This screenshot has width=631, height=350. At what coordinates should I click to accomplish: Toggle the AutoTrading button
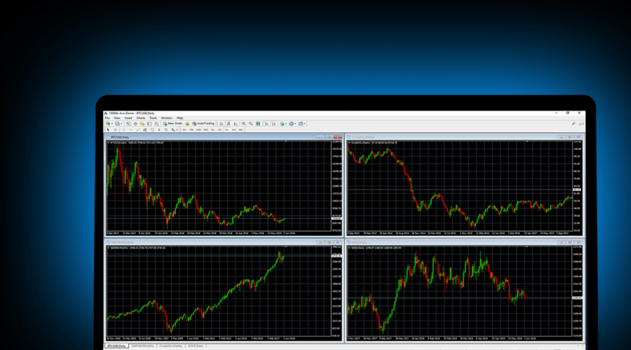(x=203, y=123)
